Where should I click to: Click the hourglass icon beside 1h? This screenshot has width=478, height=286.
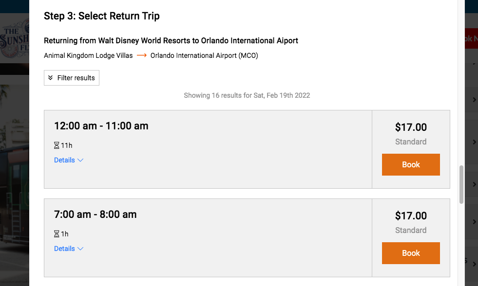pyautogui.click(x=57, y=234)
